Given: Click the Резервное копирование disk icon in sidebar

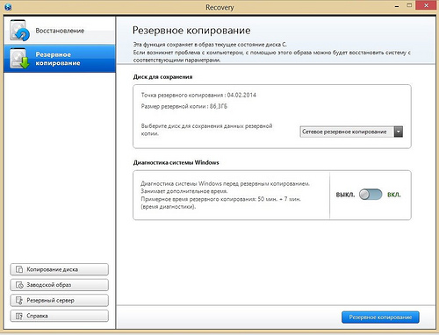Looking at the screenshot, I should 19,59.
